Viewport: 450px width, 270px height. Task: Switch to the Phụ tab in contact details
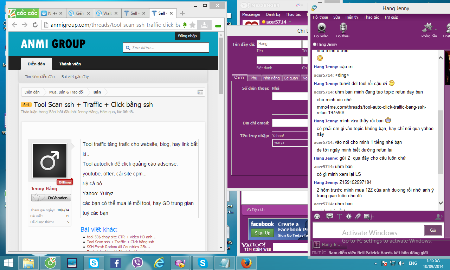(254, 78)
